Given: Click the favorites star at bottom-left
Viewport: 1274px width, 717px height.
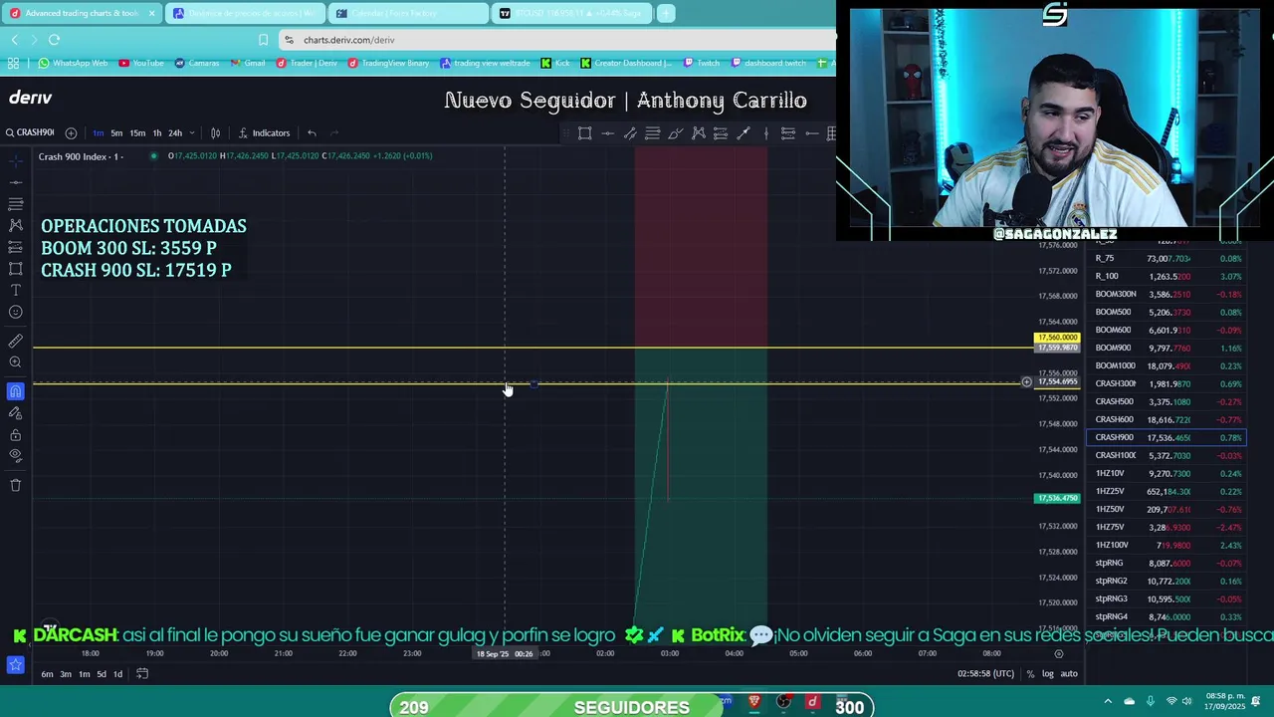Looking at the screenshot, I should (15, 664).
